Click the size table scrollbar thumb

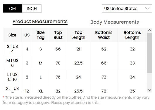click(x=149, y=53)
